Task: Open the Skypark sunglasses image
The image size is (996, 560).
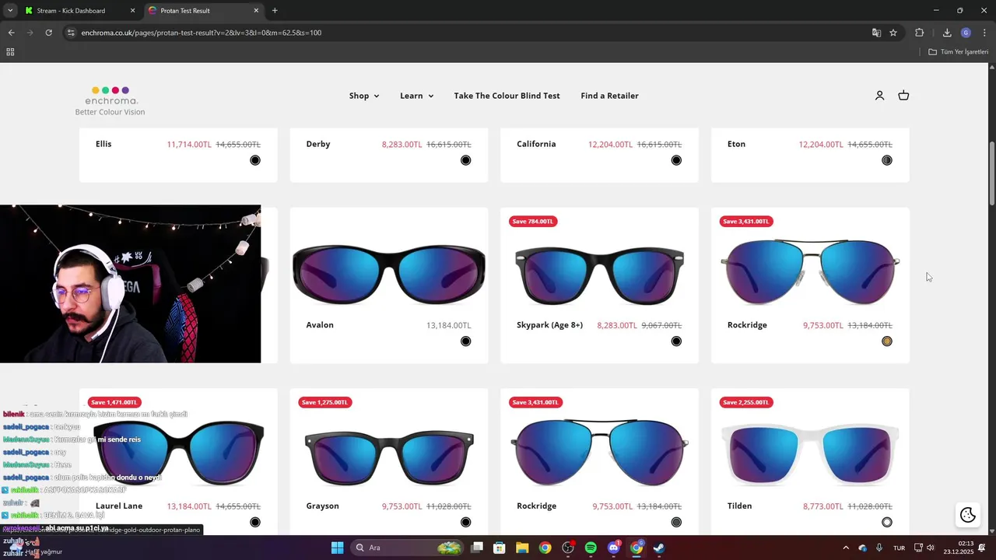Action: tap(599, 274)
